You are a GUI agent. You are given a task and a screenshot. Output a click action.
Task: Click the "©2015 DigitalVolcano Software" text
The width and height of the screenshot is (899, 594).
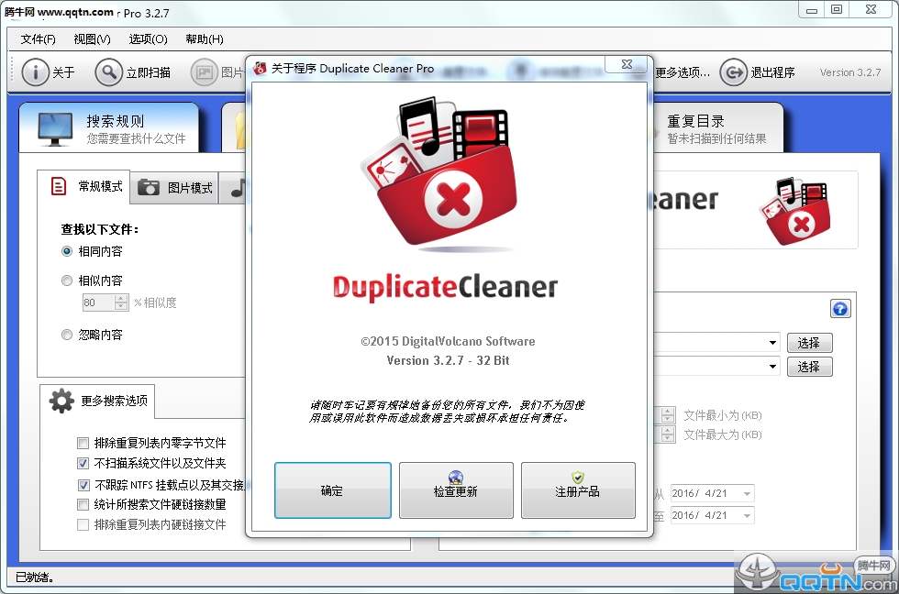[x=448, y=341]
